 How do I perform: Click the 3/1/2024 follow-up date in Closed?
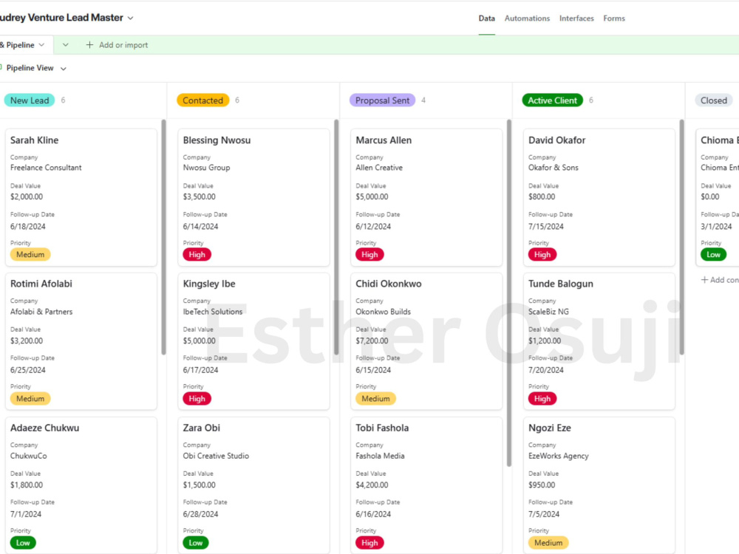pos(716,227)
